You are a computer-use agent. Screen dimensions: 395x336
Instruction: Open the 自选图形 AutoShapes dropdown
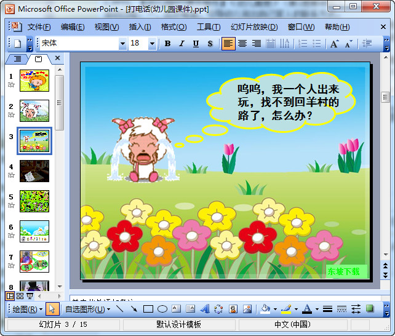coord(87,309)
